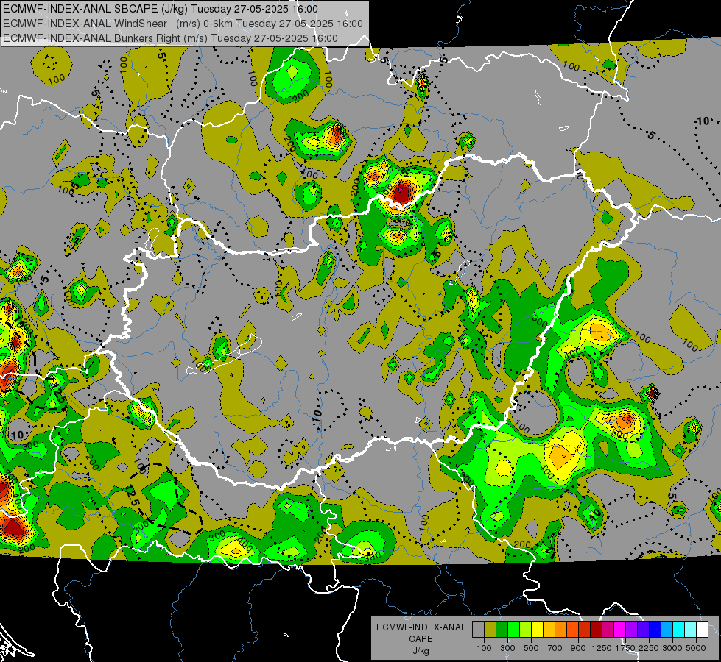Click legend scale value 2250
Viewport: 721px width, 662px height.
(x=648, y=648)
